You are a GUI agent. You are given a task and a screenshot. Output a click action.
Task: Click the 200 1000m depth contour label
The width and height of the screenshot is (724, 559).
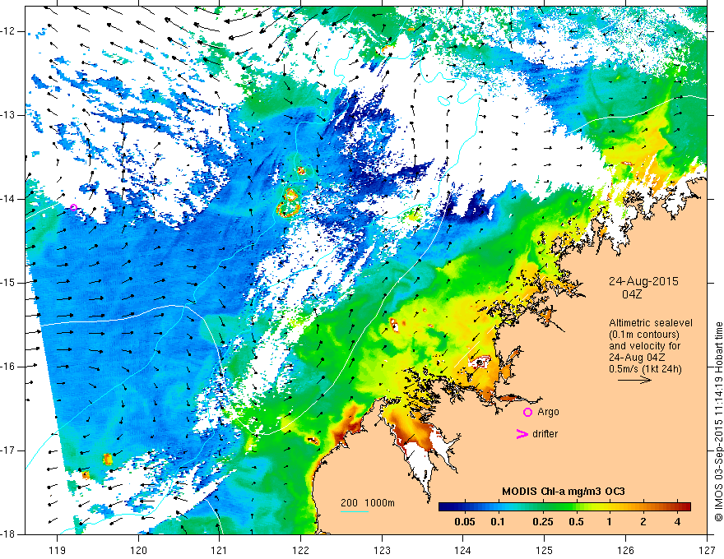(x=368, y=503)
